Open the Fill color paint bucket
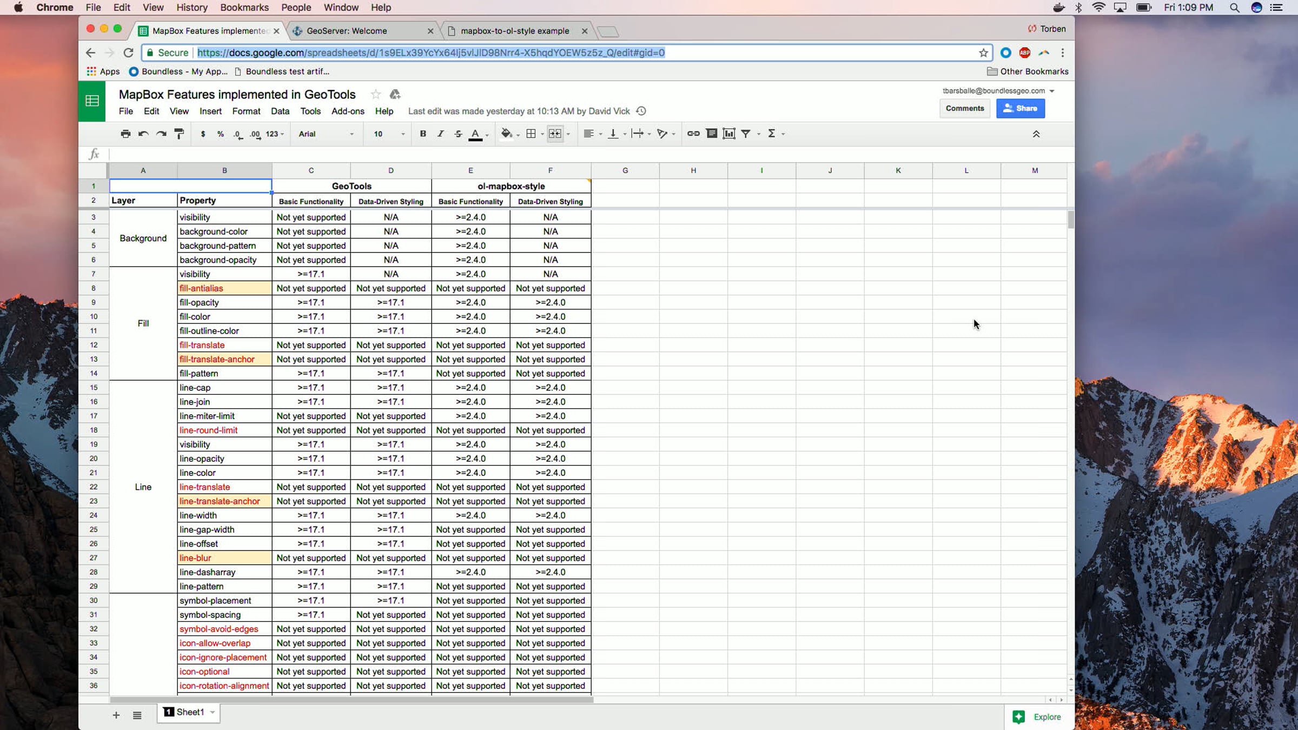Image resolution: width=1298 pixels, height=730 pixels. click(x=506, y=134)
